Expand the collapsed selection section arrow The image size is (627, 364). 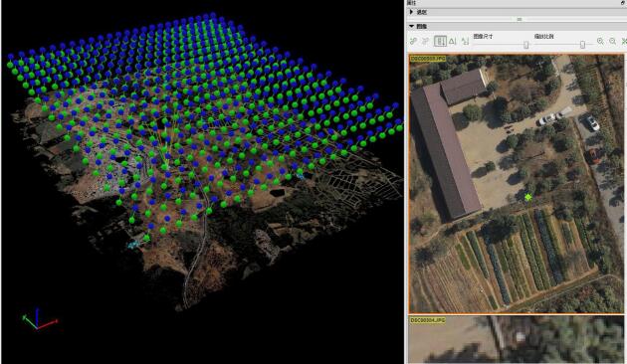click(x=411, y=12)
